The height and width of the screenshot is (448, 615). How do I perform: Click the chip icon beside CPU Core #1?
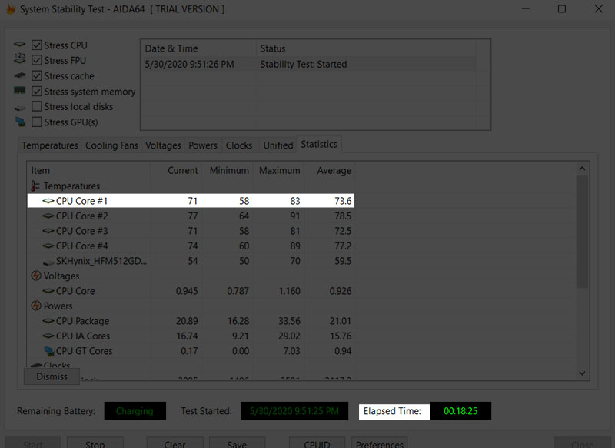(x=48, y=201)
